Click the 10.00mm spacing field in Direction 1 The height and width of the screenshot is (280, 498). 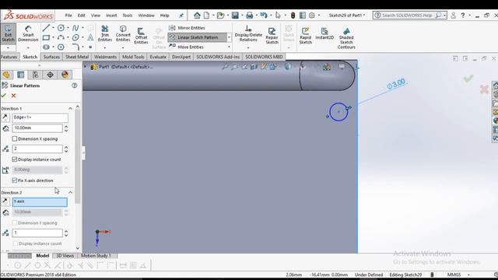coord(37,128)
